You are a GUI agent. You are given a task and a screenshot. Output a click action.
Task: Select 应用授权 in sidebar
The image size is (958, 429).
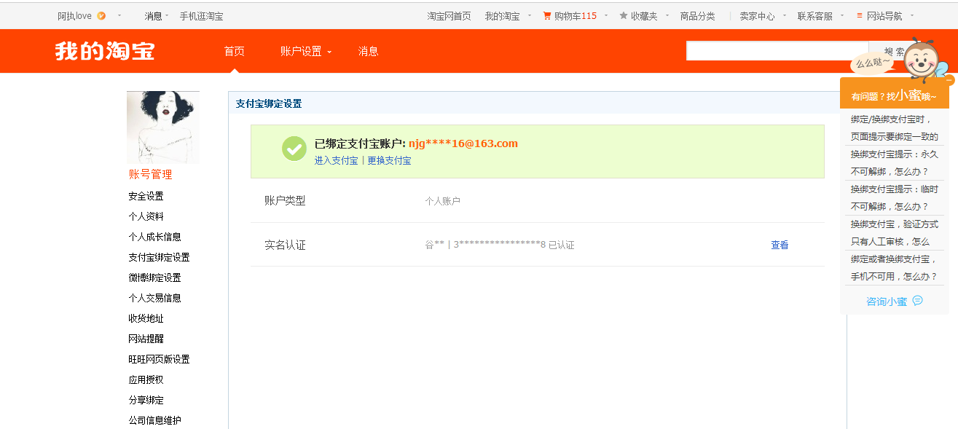coord(146,379)
